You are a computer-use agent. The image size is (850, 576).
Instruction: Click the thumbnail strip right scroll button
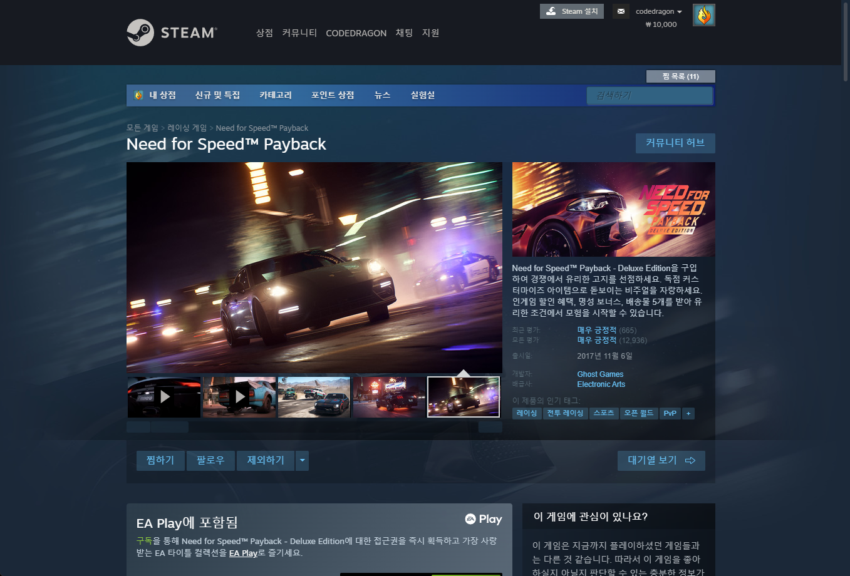[x=490, y=427]
